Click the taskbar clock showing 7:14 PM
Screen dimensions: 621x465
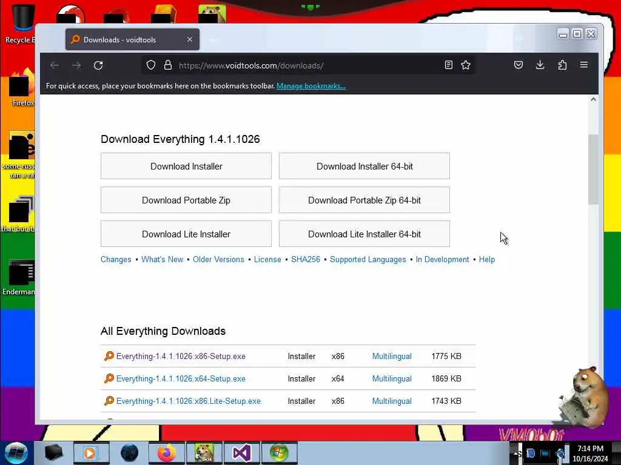point(590,453)
